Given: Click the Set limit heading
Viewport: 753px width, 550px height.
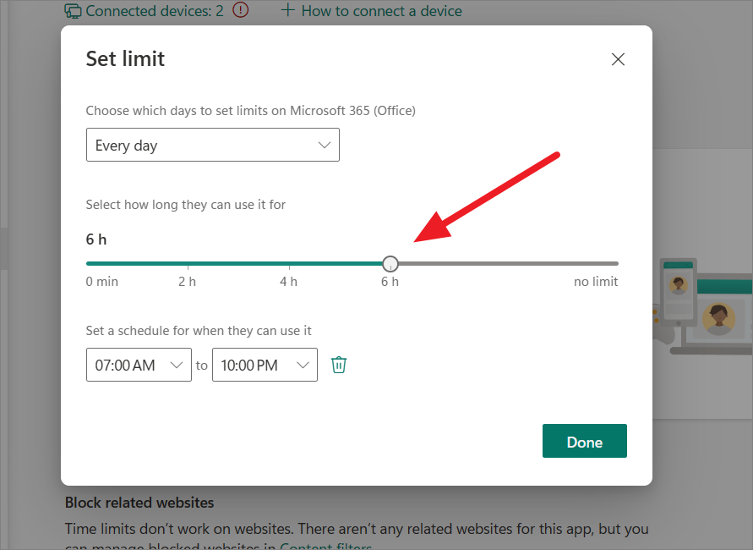Looking at the screenshot, I should (x=125, y=58).
